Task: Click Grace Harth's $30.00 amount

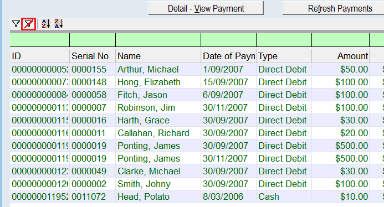Action: click(x=341, y=120)
